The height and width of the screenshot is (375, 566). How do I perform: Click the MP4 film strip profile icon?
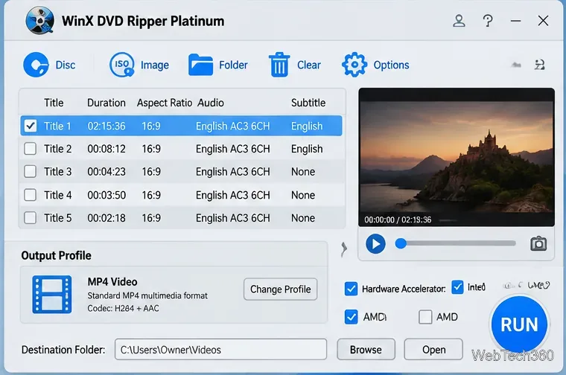[x=52, y=294]
